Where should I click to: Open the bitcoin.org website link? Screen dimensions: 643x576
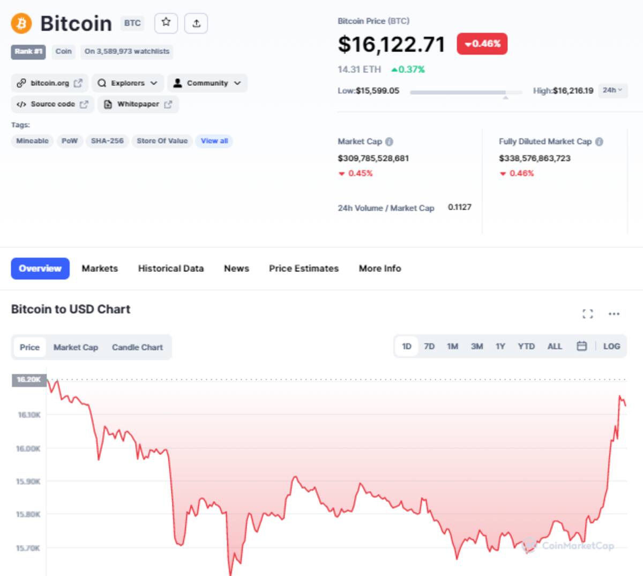(49, 83)
